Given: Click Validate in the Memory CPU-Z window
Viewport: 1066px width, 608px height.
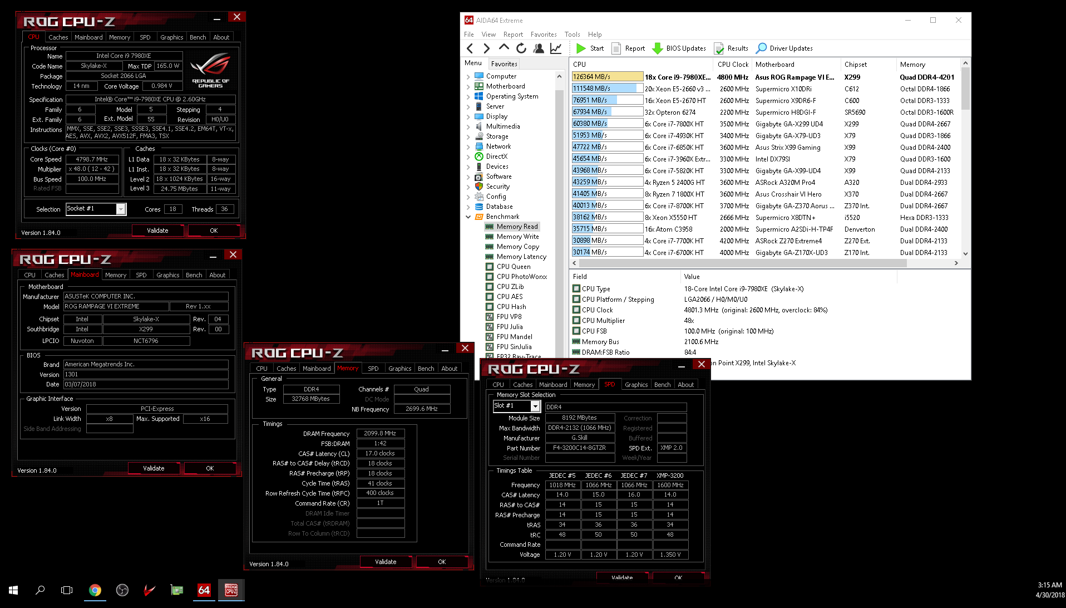Looking at the screenshot, I should 386,562.
